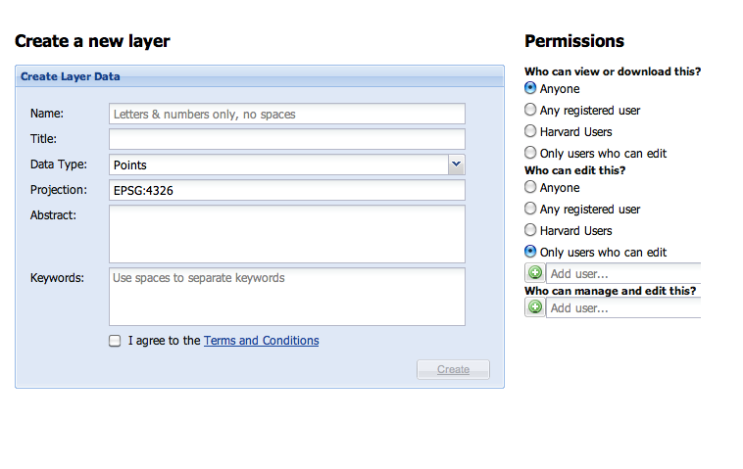Focus the layer Name input field
This screenshot has height=469, width=743.
286,115
